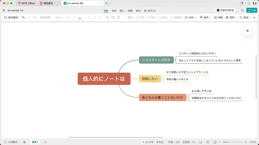Open Find and Replace (查找替换)

[11, 18]
